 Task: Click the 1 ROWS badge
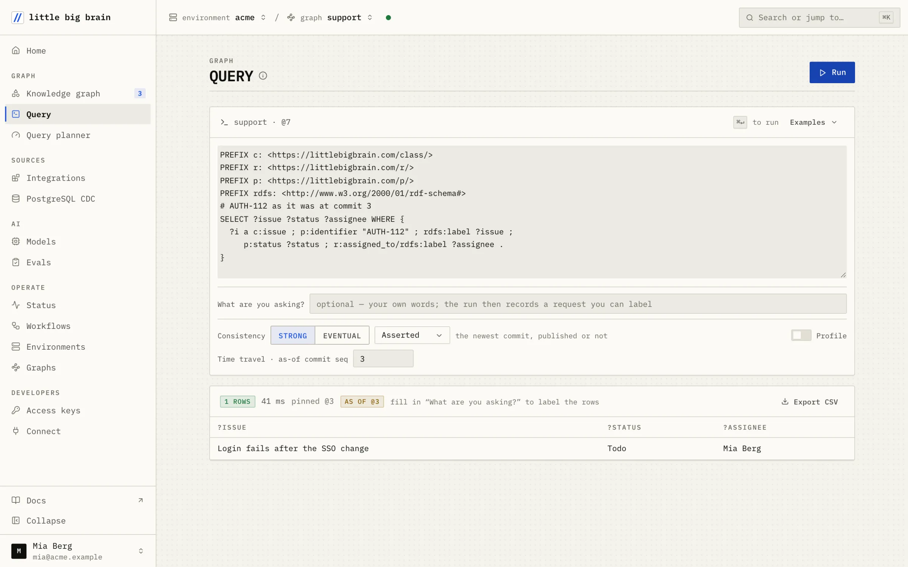pyautogui.click(x=238, y=401)
